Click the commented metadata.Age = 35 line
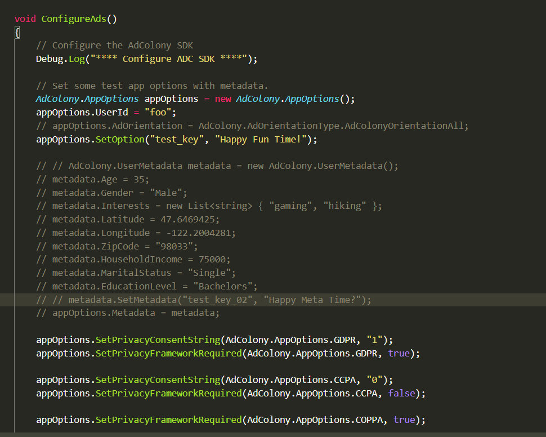 pos(93,180)
